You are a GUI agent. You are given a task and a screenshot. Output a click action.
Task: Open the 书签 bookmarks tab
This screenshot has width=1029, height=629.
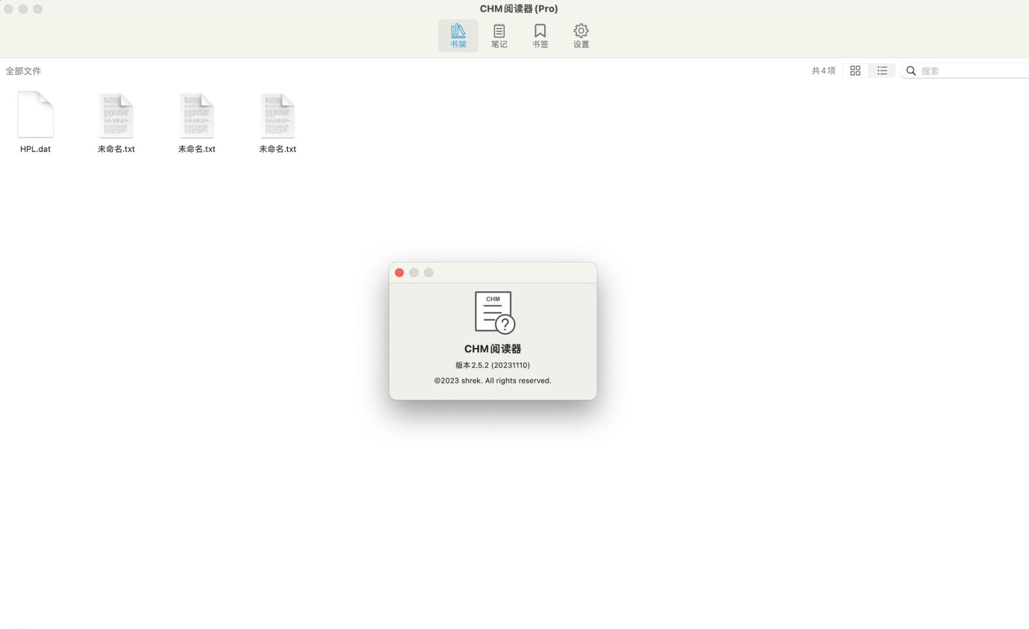[540, 36]
